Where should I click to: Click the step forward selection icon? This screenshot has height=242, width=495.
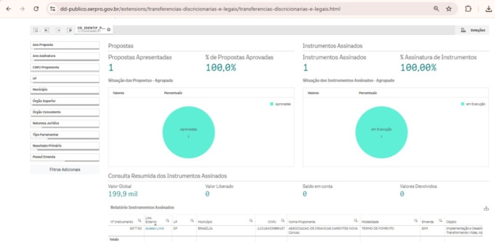point(58,30)
